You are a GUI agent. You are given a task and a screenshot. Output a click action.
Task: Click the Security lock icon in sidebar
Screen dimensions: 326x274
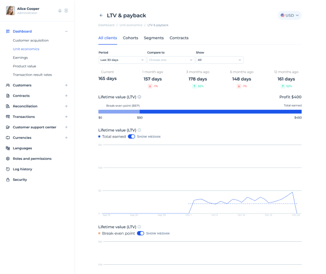(x=8, y=180)
